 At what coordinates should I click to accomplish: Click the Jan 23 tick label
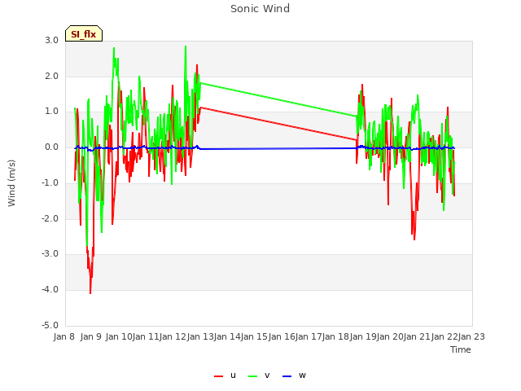(x=471, y=336)
